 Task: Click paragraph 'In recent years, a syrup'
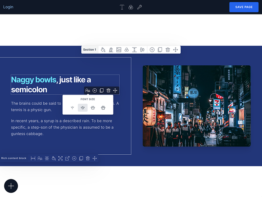coord(62,127)
